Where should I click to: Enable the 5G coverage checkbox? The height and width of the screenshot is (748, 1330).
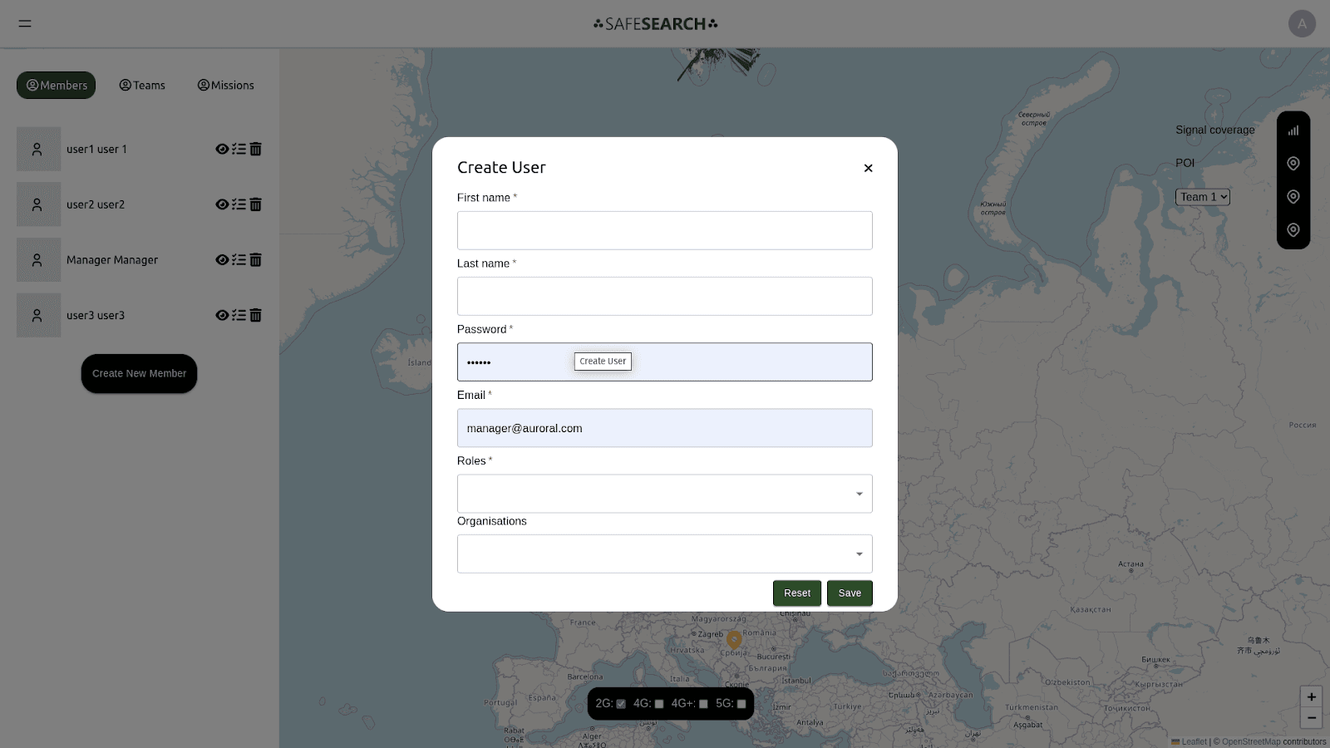(741, 704)
